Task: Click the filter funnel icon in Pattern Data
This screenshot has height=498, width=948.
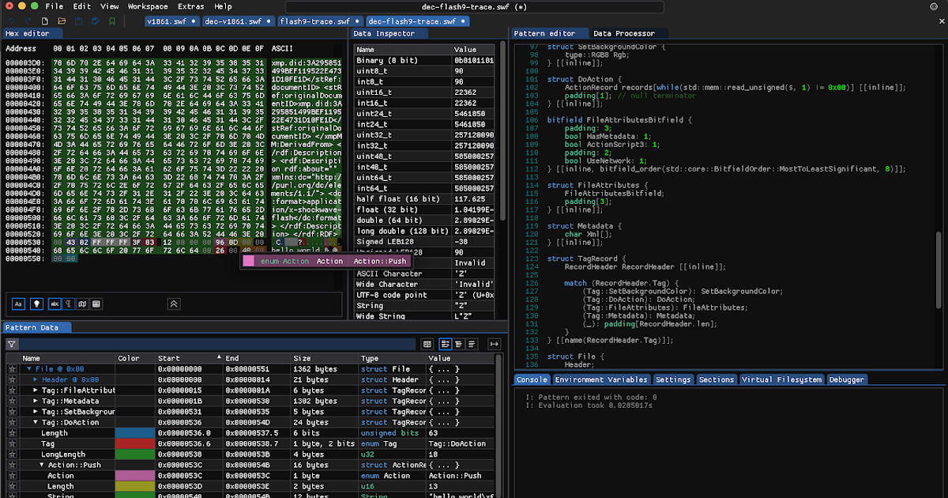Action: [x=12, y=345]
